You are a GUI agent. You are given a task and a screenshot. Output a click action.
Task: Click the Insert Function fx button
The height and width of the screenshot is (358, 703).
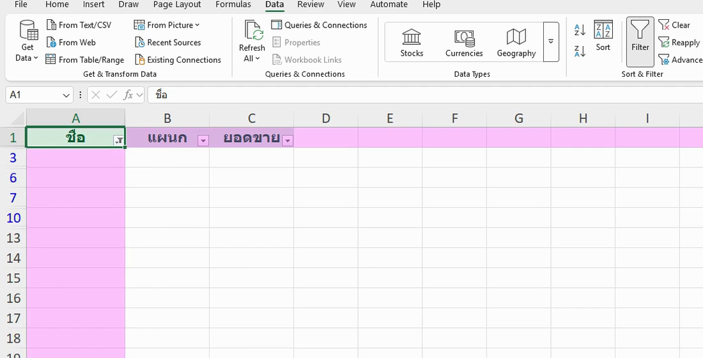pos(128,95)
